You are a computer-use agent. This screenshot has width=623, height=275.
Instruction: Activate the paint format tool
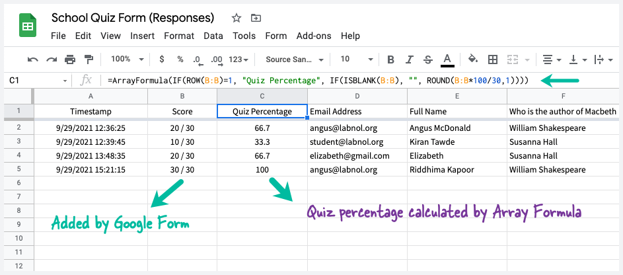[89, 59]
